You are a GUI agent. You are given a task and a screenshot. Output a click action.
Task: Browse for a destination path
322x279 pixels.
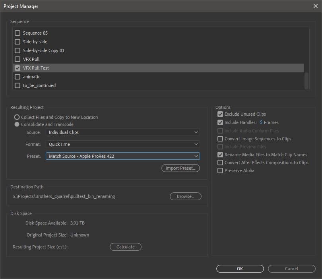pos(185,196)
